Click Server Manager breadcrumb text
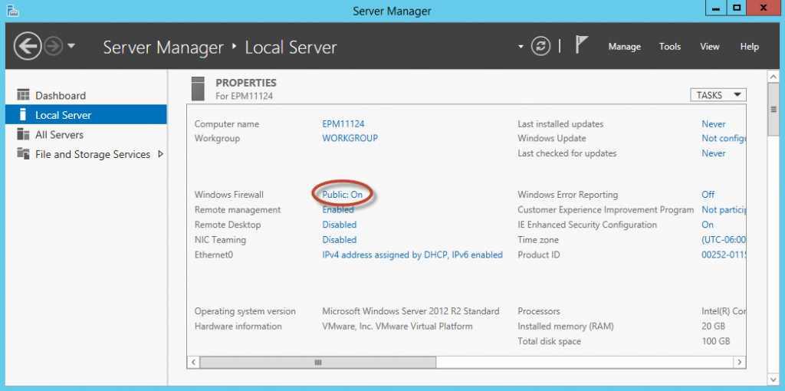 click(x=163, y=47)
